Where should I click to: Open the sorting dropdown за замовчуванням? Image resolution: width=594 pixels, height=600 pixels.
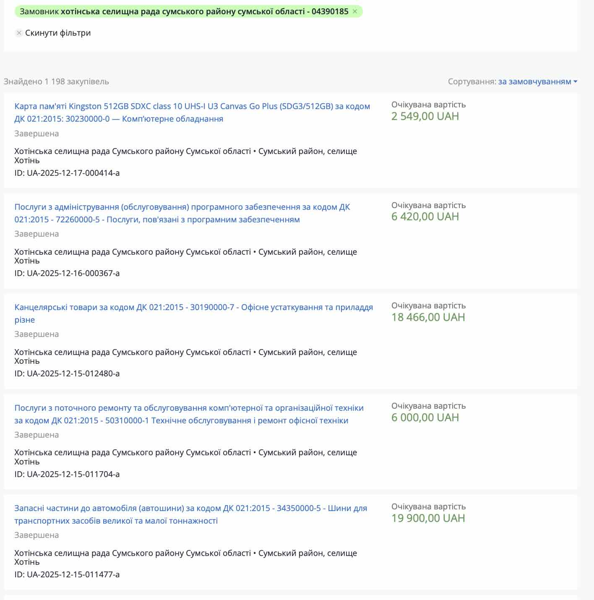coord(534,81)
